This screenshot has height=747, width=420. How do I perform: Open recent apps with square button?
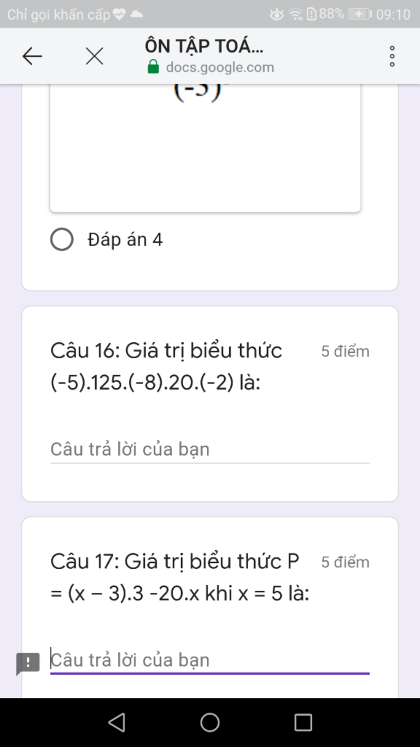tap(303, 722)
